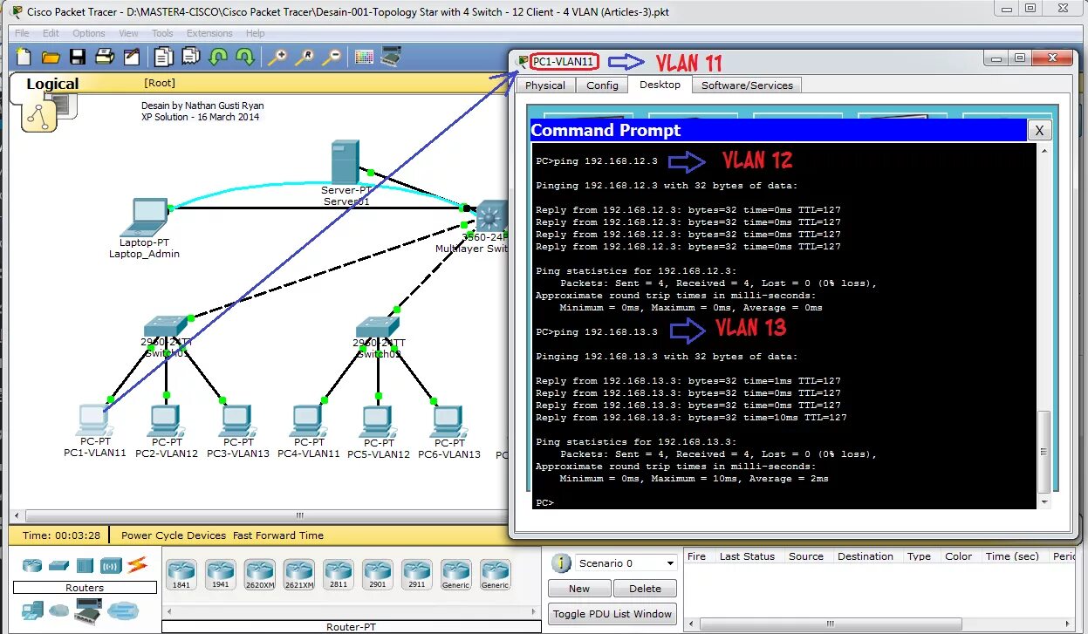Click the Zoom Reset magnifier icon
Screen dimensions: 1088x634
click(x=305, y=58)
